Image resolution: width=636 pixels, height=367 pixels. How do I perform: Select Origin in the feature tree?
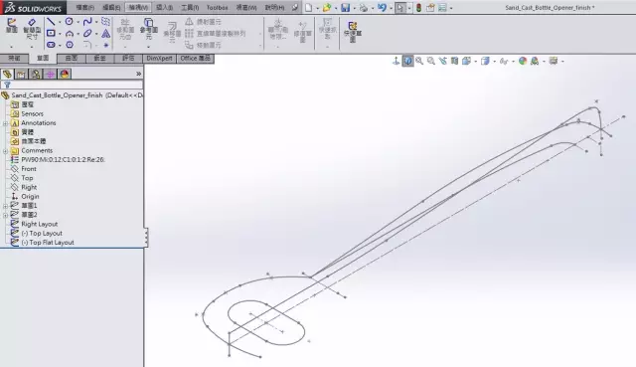tap(30, 197)
